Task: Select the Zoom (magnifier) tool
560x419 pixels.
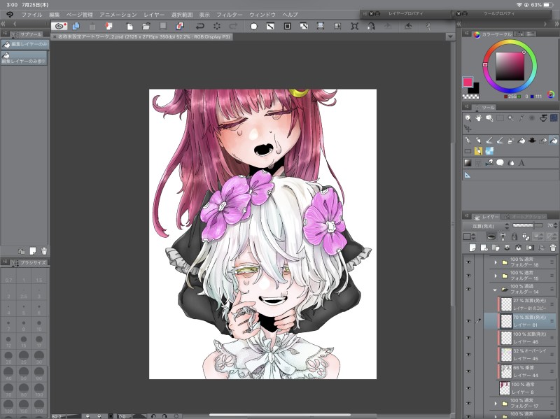Action: (x=468, y=118)
